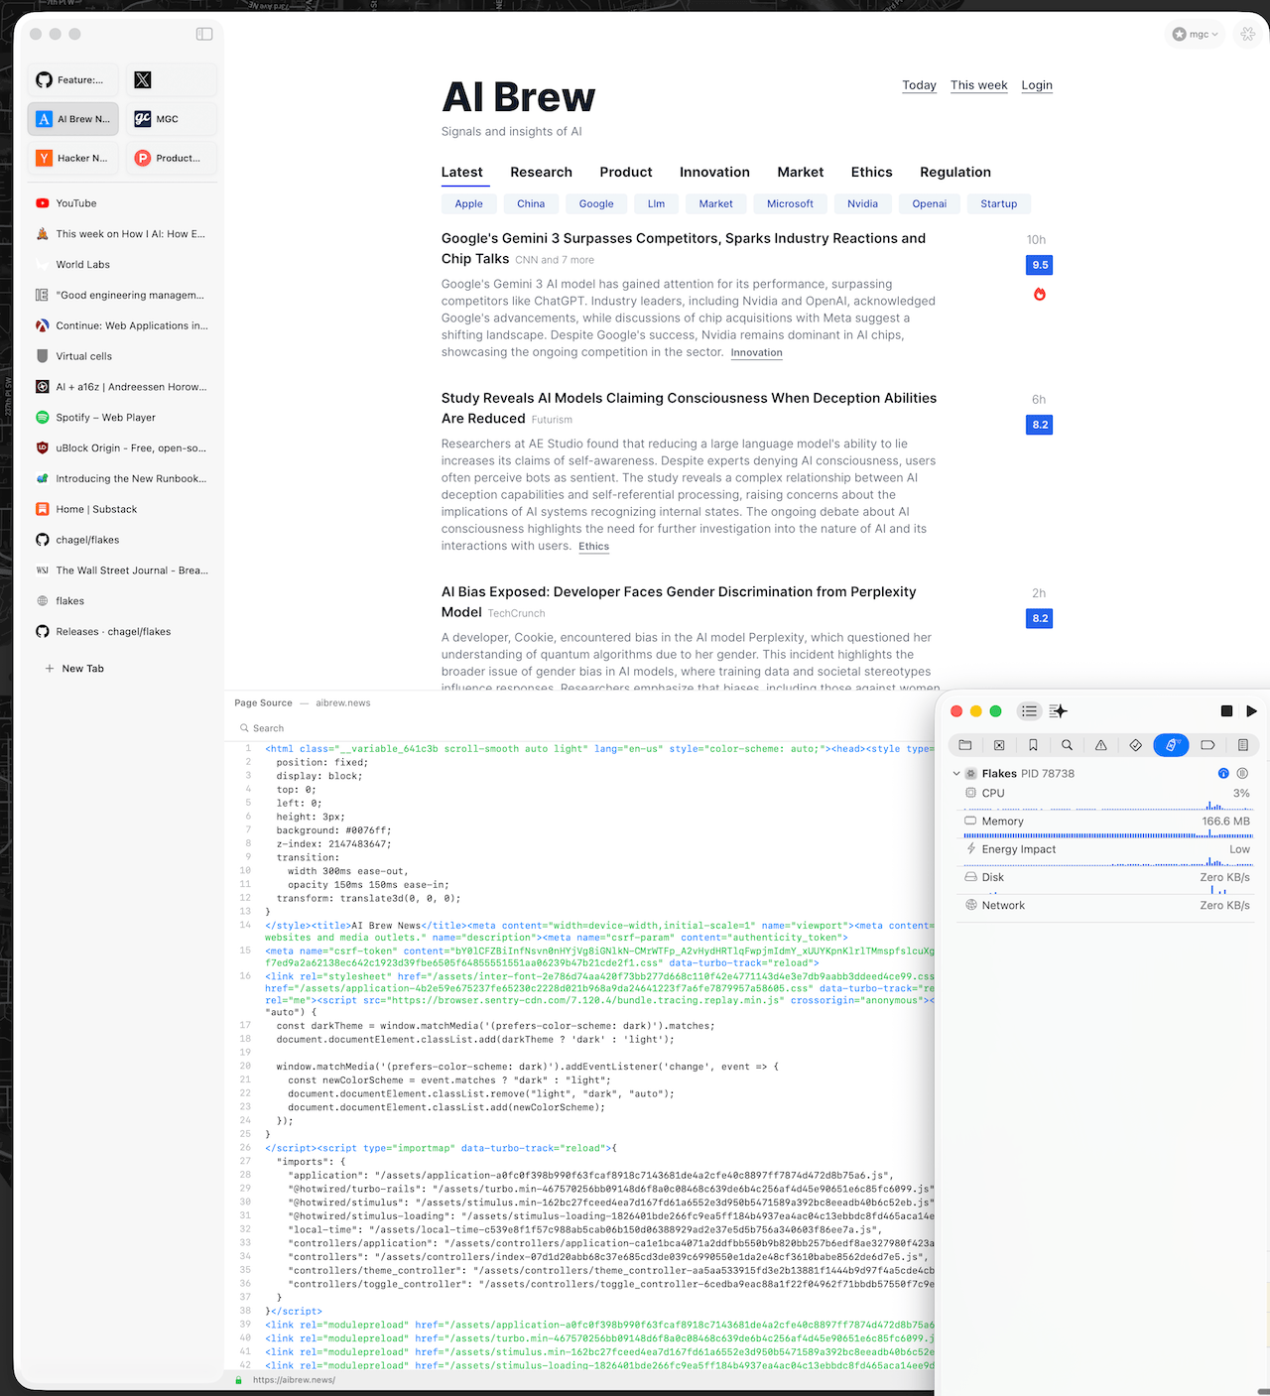Open the mgc profile dropdown
Image resolution: width=1270 pixels, height=1396 pixels.
(x=1195, y=34)
